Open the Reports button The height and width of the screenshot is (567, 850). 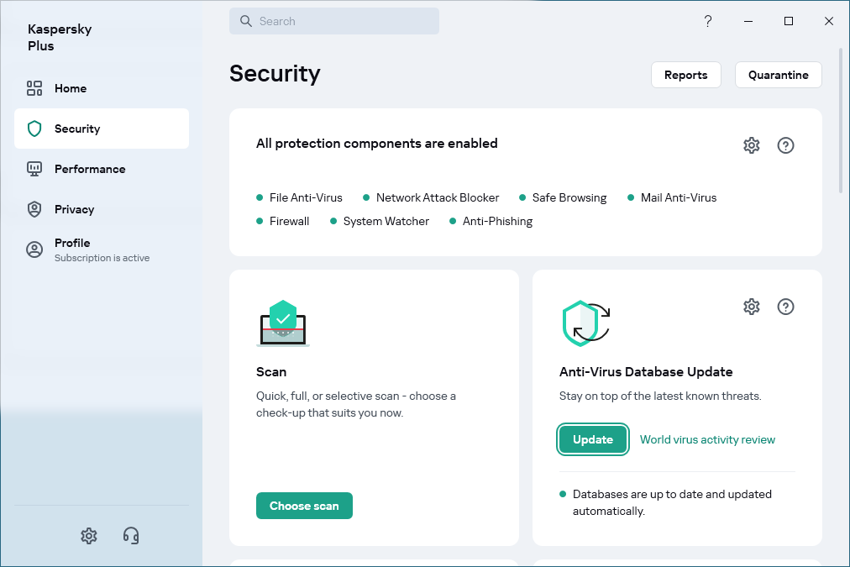[685, 75]
